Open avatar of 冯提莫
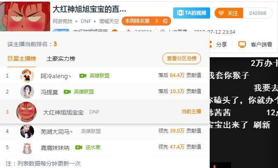278x168 pixels. click(x=27, y=92)
